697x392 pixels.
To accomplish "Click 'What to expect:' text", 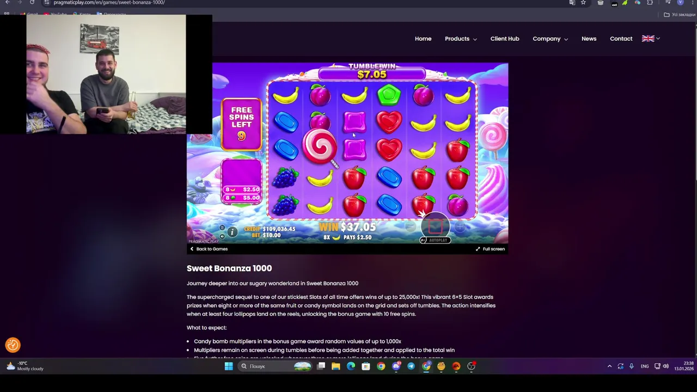I will coord(206,328).
